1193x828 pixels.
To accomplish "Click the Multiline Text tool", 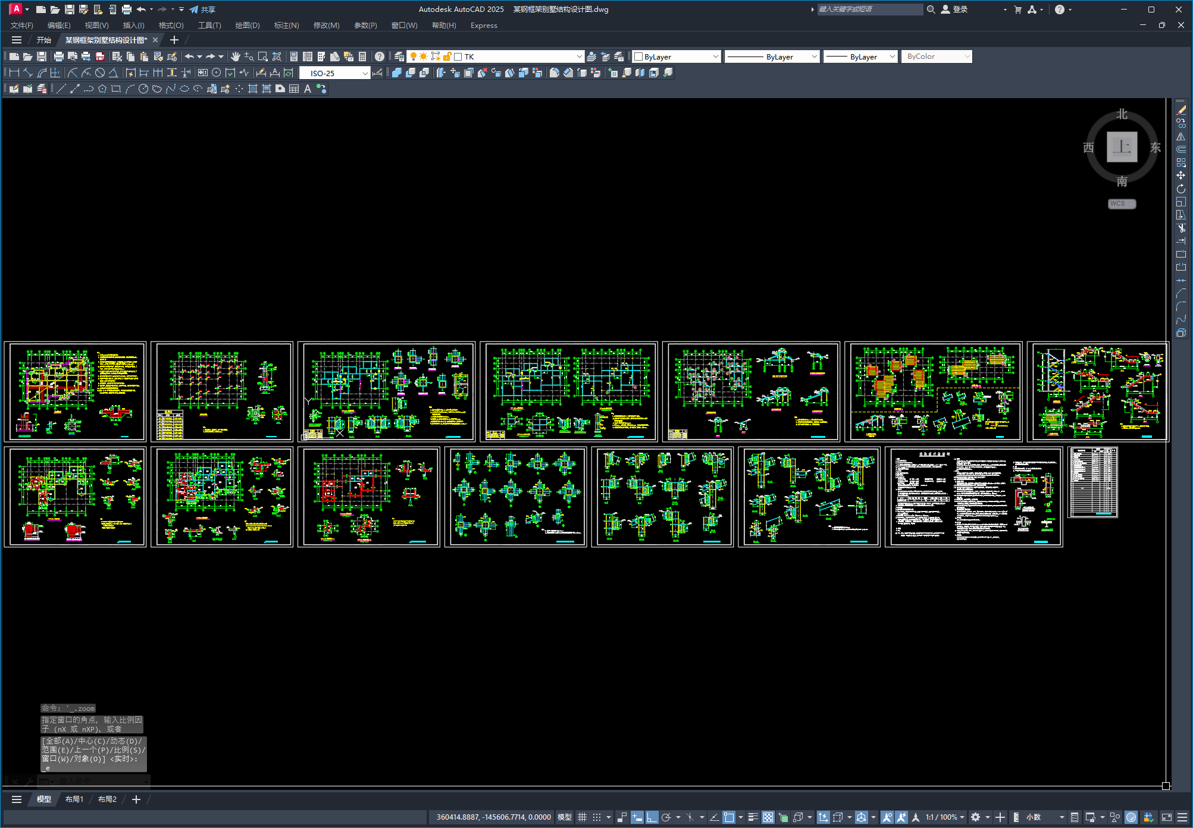I will tap(308, 89).
